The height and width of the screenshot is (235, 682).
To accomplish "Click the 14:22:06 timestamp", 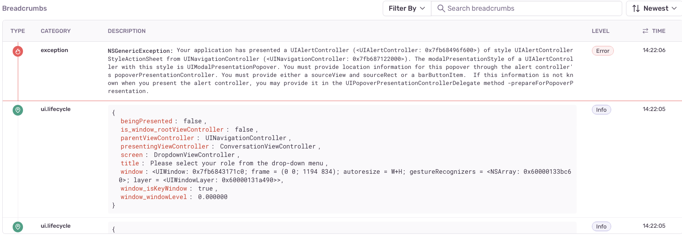I will tap(654, 50).
